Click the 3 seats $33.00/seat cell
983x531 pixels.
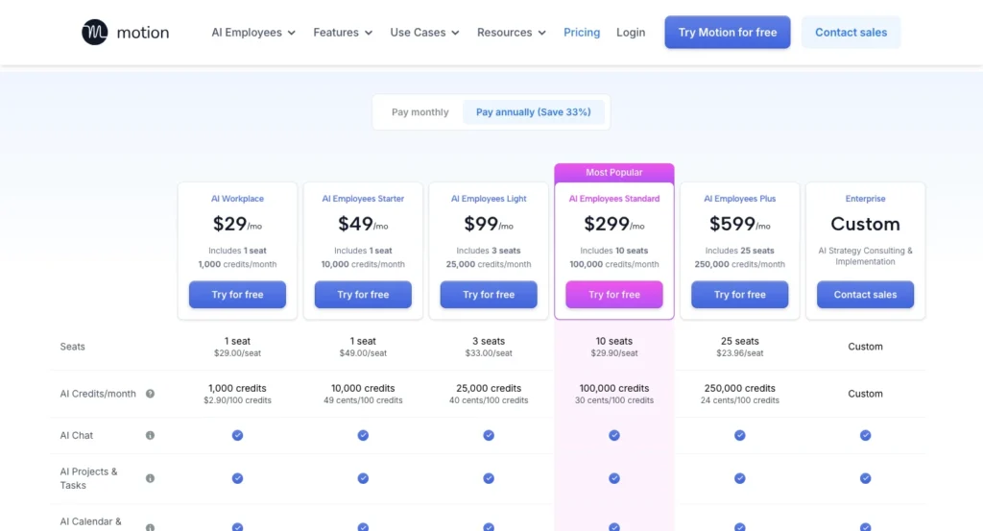(x=489, y=347)
